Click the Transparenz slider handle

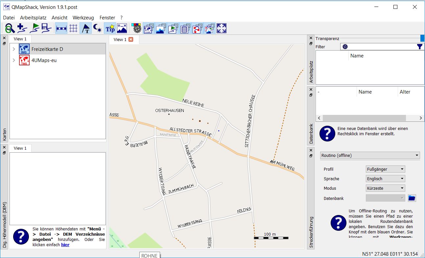[422, 38]
